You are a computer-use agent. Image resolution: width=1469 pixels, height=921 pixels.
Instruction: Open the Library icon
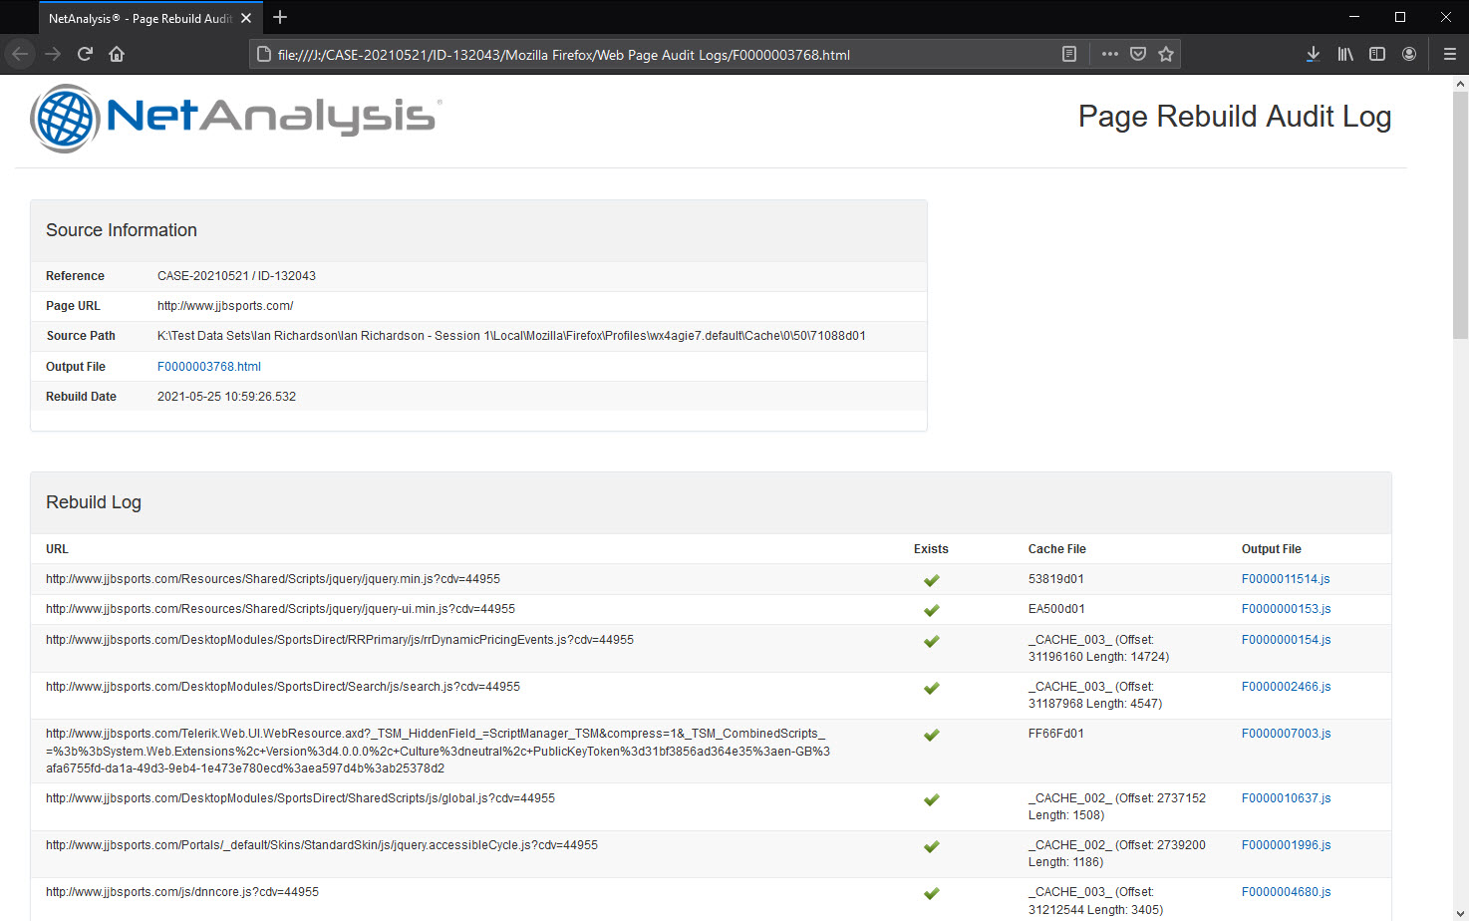[x=1345, y=54]
